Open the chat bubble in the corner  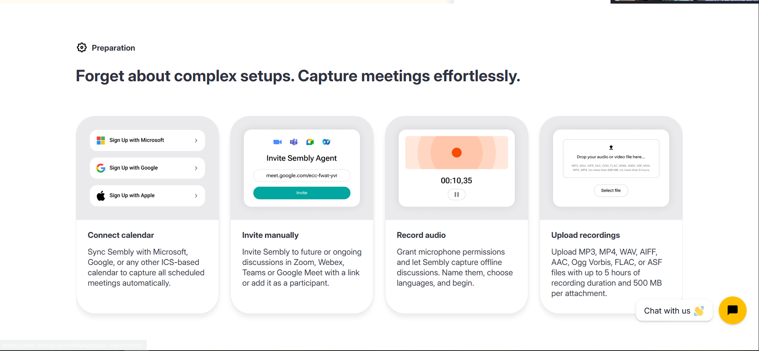pos(732,310)
